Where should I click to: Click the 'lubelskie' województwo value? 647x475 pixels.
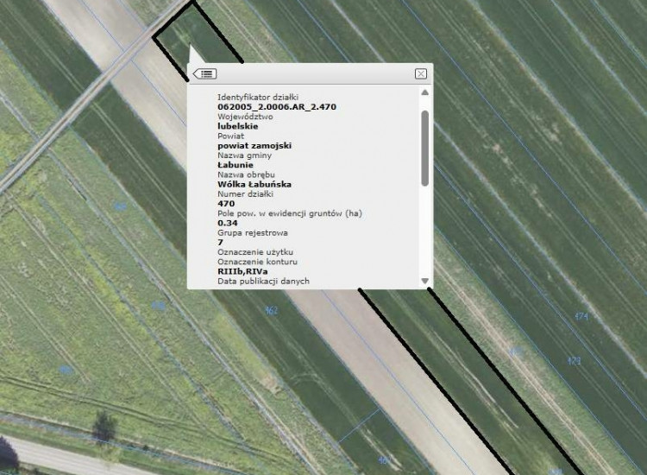click(238, 126)
